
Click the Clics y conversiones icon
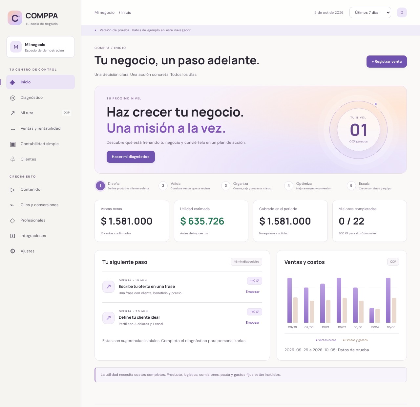(x=12, y=205)
